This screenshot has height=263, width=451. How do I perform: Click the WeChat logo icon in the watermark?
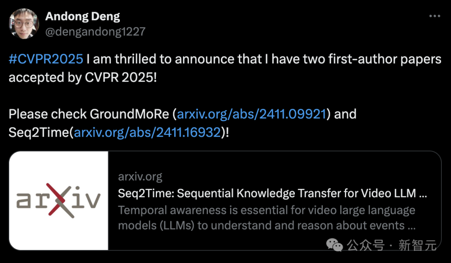click(334, 245)
